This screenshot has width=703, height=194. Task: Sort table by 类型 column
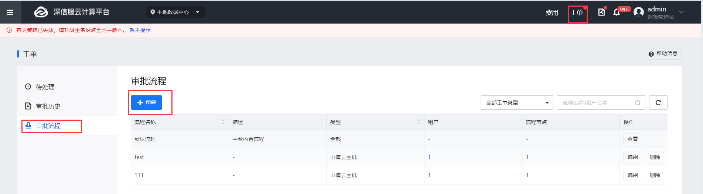[419, 122]
